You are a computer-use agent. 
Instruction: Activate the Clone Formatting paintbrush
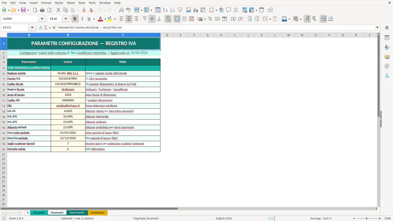pyautogui.click(x=84, y=10)
